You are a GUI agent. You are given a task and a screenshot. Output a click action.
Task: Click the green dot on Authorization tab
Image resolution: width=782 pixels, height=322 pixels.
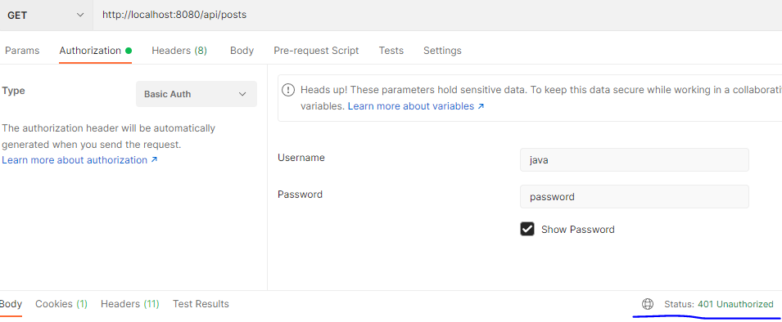click(129, 51)
